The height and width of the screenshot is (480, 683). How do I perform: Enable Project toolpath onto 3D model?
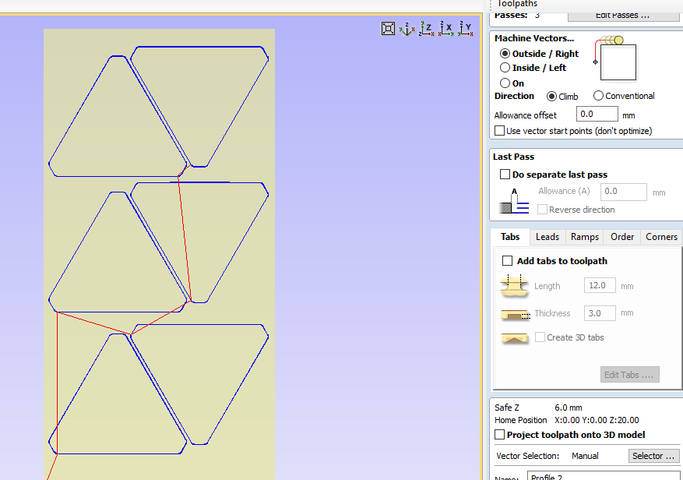pyautogui.click(x=500, y=435)
